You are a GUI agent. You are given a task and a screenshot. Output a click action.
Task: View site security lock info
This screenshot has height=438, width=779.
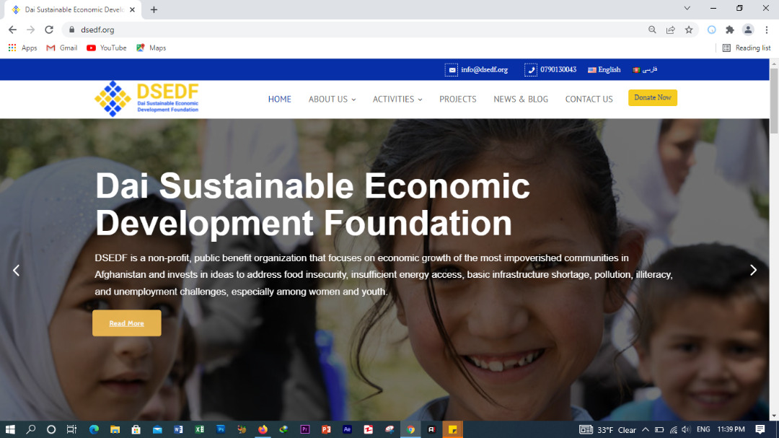tap(71, 30)
